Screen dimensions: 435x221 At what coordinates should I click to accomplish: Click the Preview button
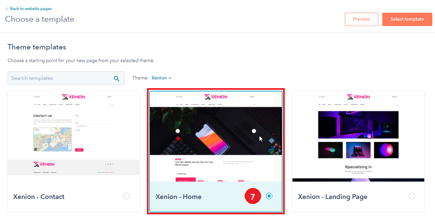tap(361, 19)
